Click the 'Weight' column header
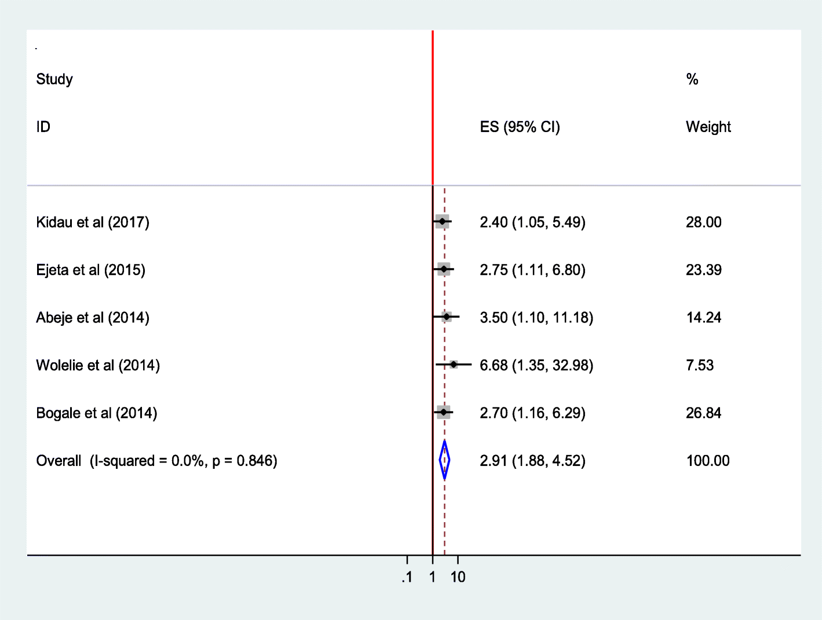The width and height of the screenshot is (822, 620). pyautogui.click(x=708, y=127)
